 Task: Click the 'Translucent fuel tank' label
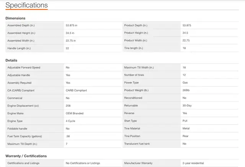click(137, 144)
